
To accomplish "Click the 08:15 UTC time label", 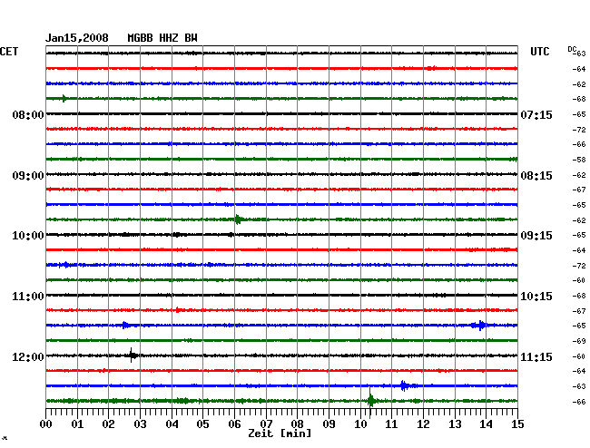I will 536,176.
